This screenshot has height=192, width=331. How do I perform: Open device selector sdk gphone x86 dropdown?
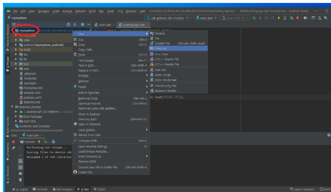tap(167, 18)
